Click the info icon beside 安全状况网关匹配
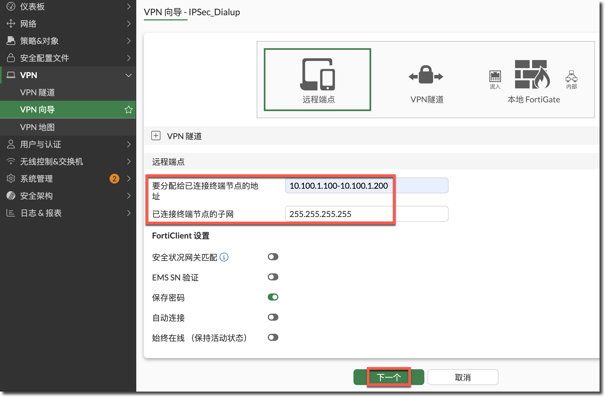The width and height of the screenshot is (605, 397). (x=224, y=257)
